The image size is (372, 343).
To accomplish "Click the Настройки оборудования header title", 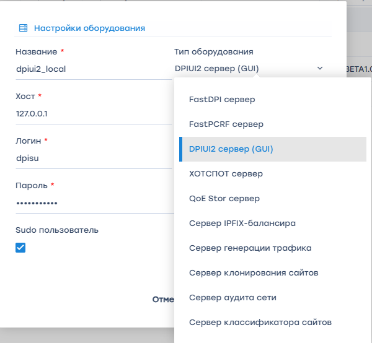I will [89, 28].
